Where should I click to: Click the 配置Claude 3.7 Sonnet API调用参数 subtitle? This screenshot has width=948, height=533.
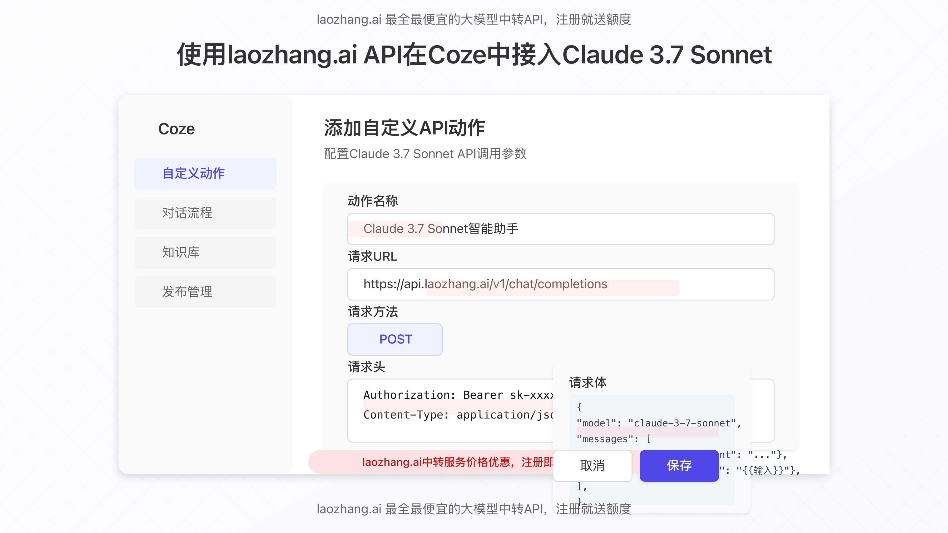pyautogui.click(x=425, y=153)
